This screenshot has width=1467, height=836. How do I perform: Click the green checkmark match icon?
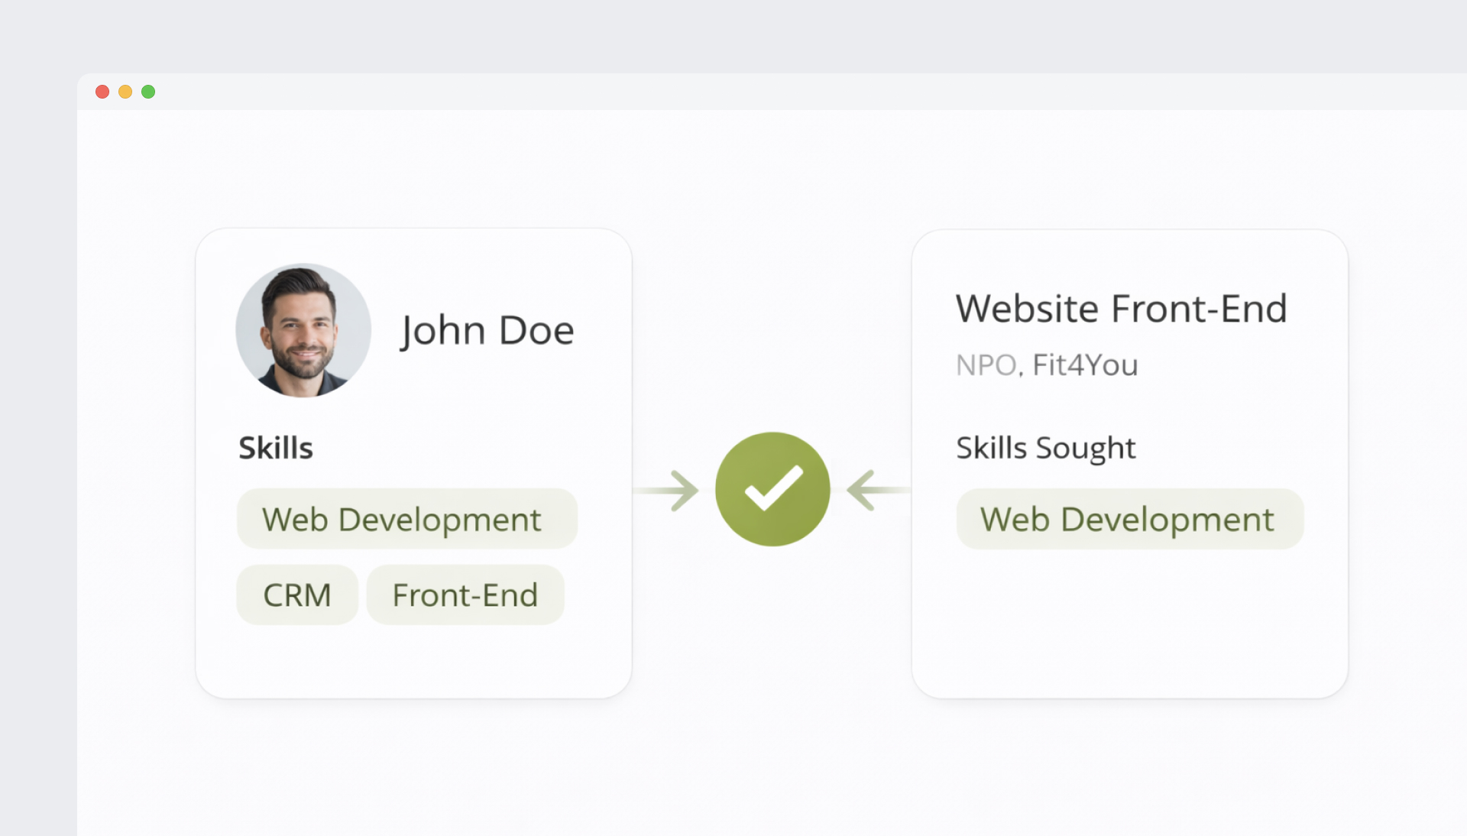(x=772, y=489)
